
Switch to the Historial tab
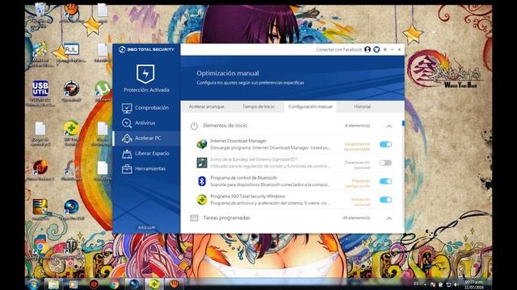[x=362, y=106]
